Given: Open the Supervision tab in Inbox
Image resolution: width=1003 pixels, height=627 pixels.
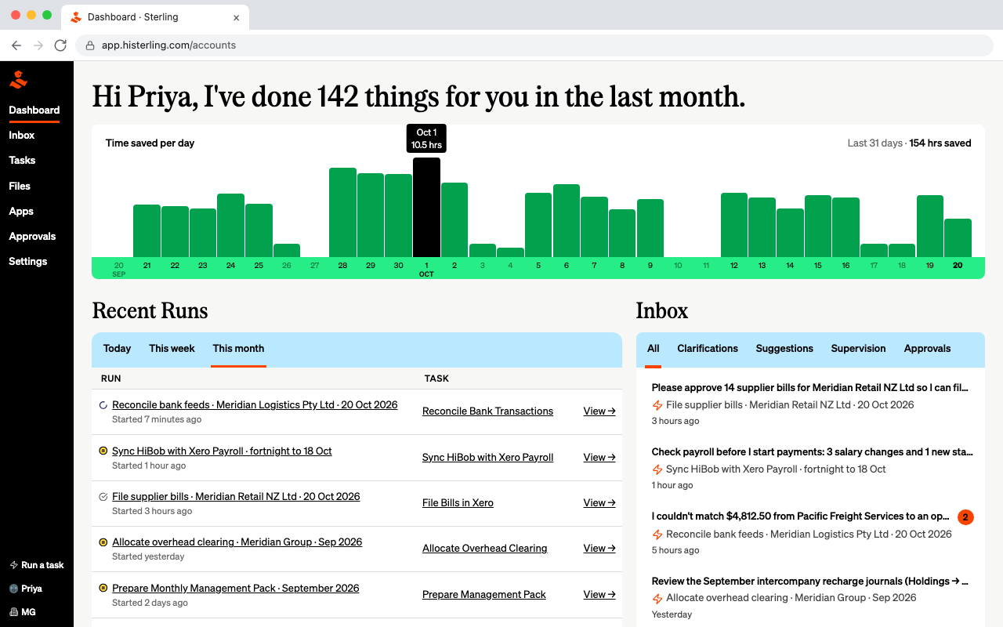Looking at the screenshot, I should (x=858, y=349).
